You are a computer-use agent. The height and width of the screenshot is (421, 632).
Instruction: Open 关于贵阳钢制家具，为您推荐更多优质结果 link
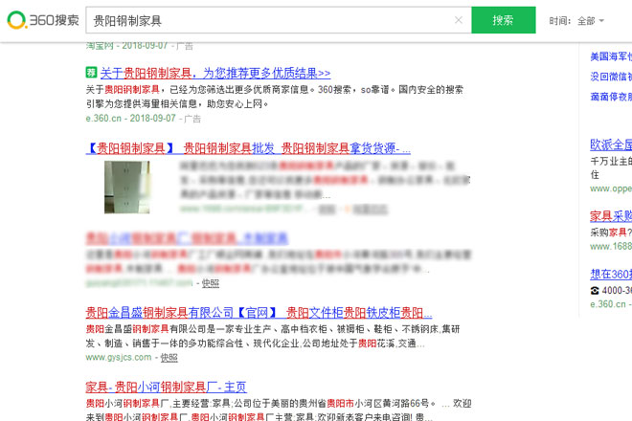pyautogui.click(x=215, y=73)
